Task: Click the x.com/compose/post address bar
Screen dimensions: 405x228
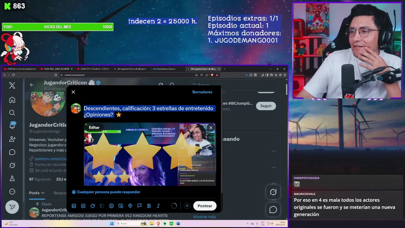Action: pos(127,75)
